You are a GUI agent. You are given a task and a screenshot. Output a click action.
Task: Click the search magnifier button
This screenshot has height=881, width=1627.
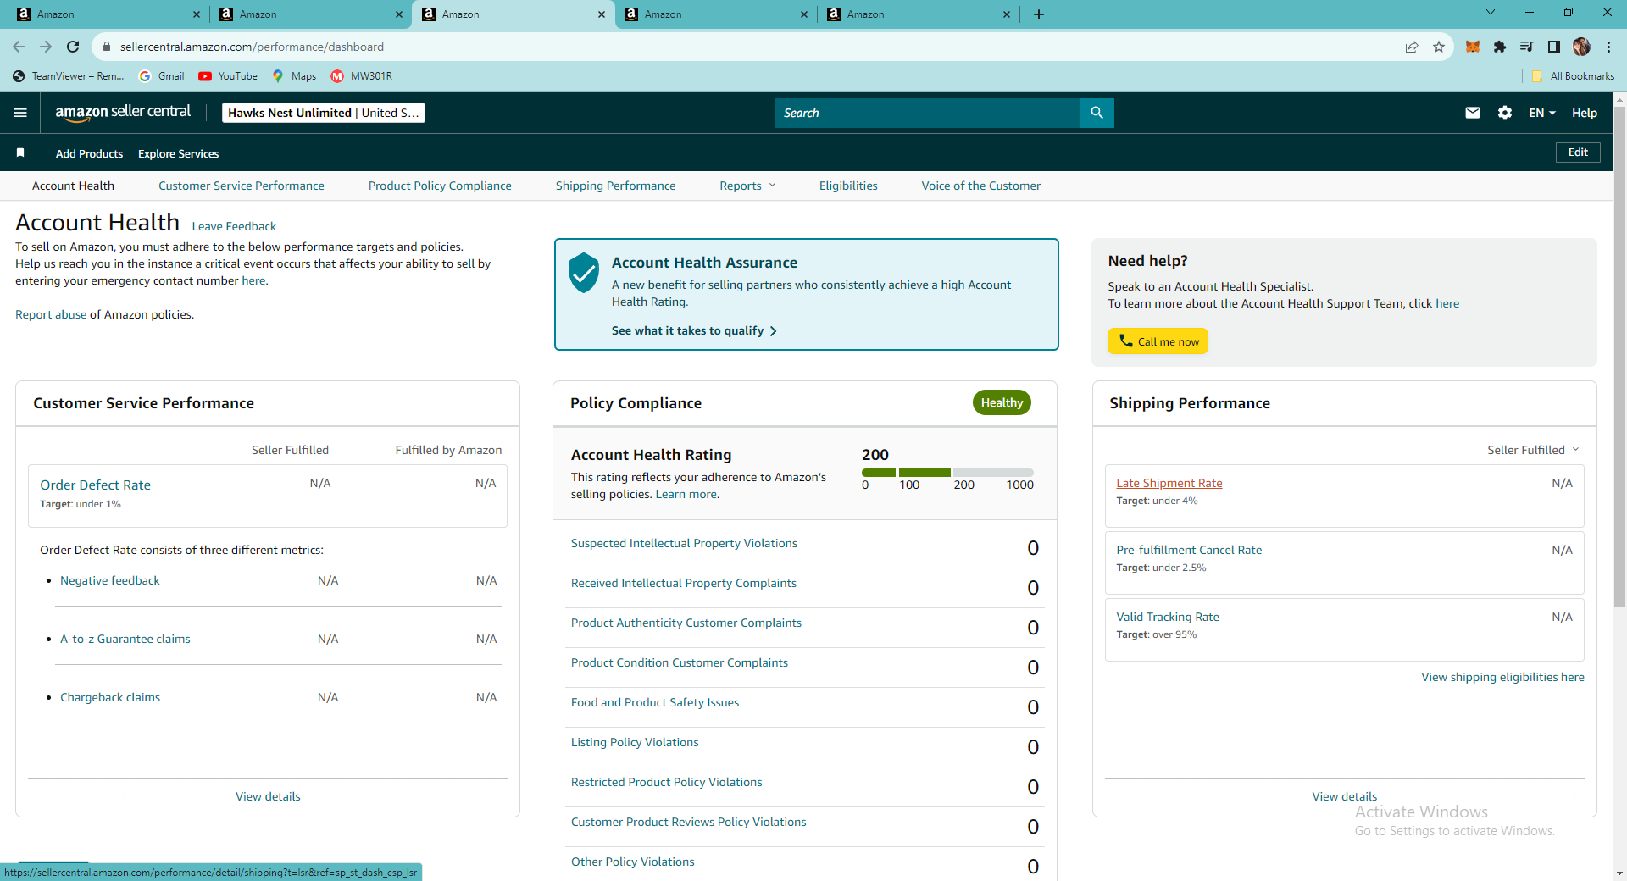(1097, 113)
